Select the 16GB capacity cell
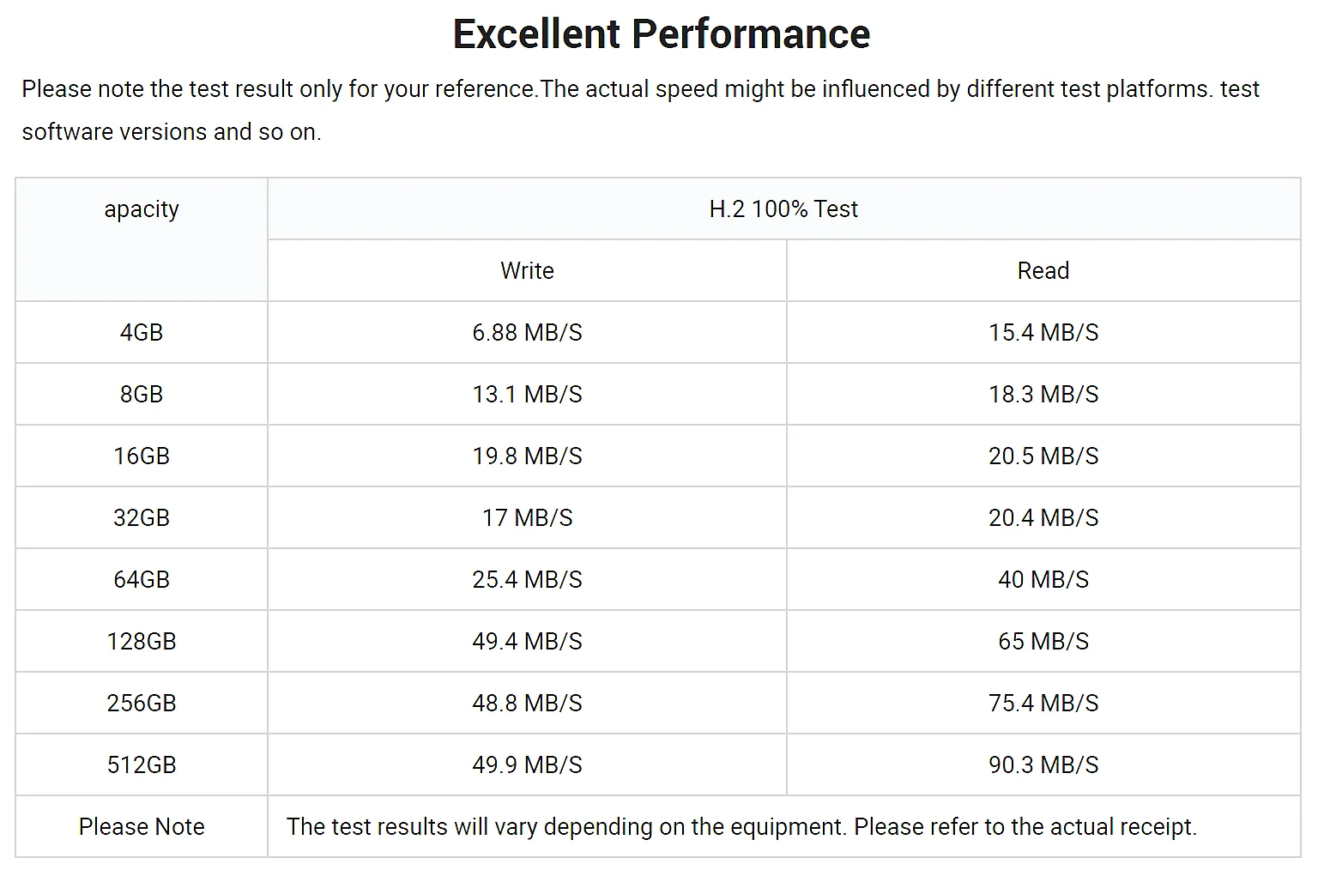 (x=142, y=456)
